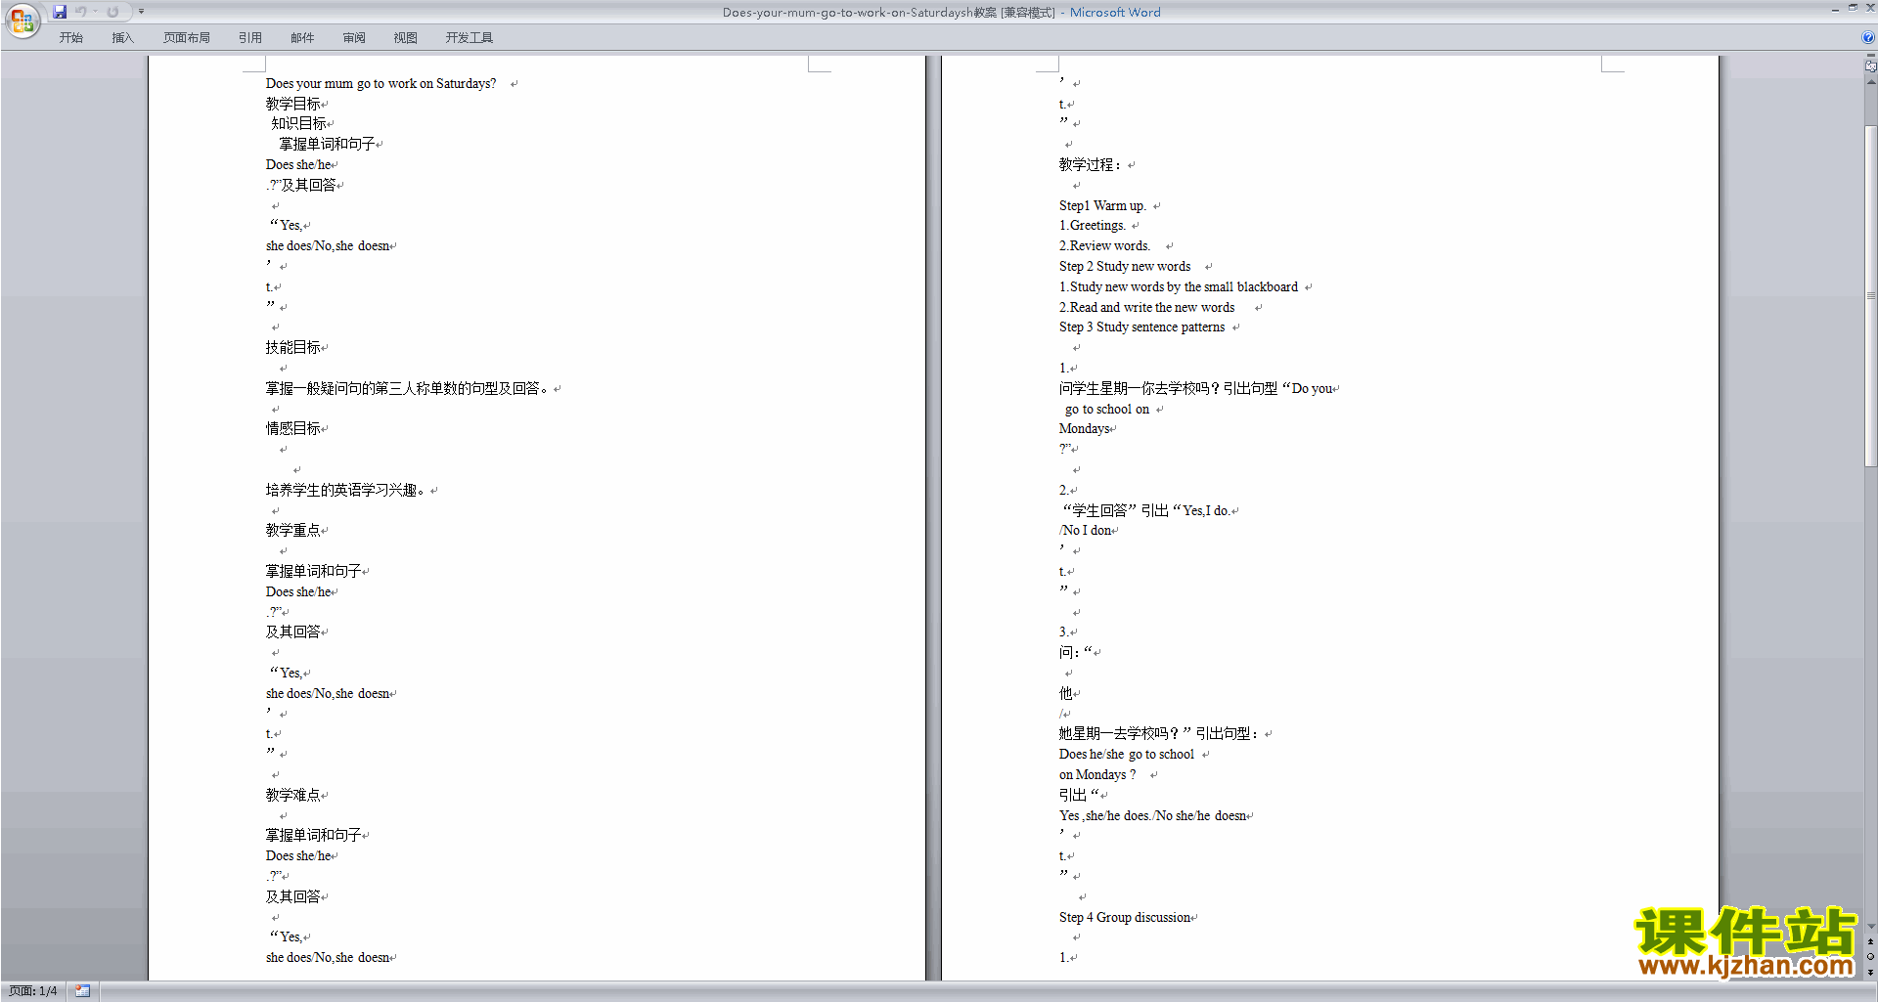1878x1002 pixels.
Task: Switch to the 引用 tab
Action: pos(250,38)
